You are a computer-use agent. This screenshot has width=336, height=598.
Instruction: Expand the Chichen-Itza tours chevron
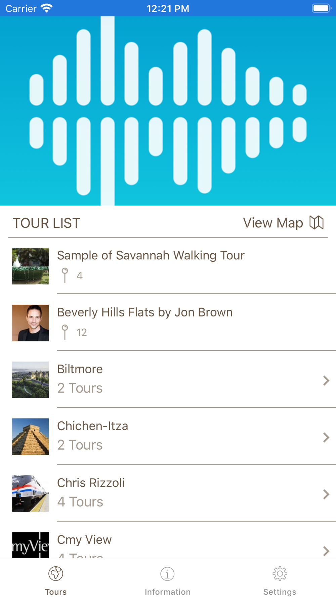click(x=326, y=437)
